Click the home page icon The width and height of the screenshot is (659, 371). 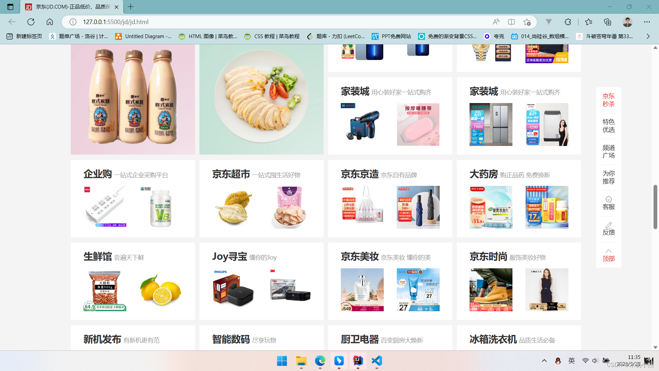pyautogui.click(x=50, y=22)
